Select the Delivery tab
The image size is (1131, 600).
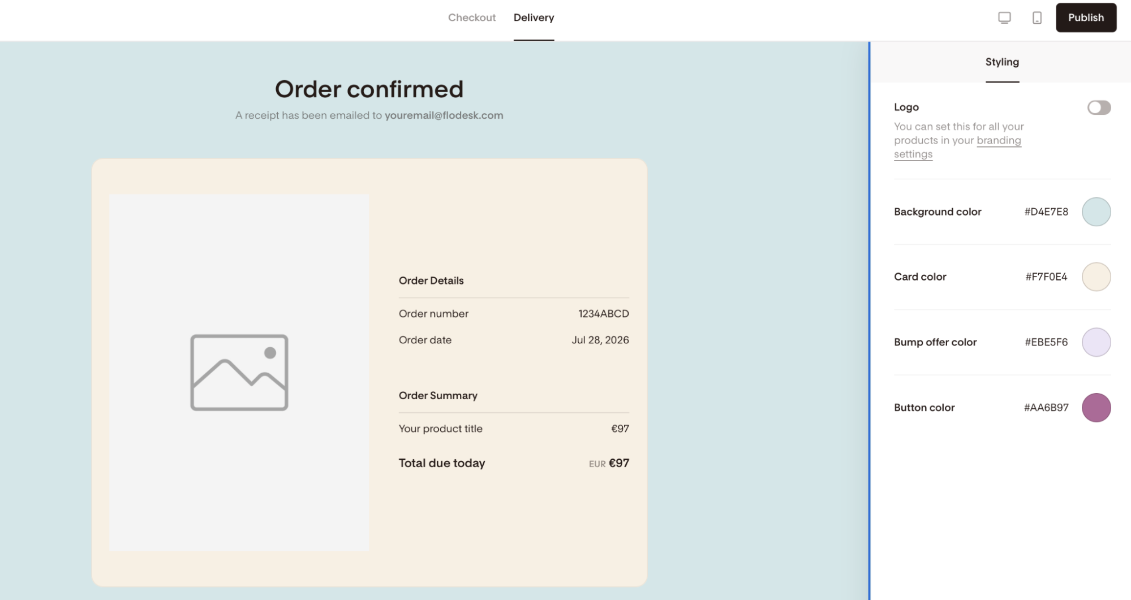point(534,18)
